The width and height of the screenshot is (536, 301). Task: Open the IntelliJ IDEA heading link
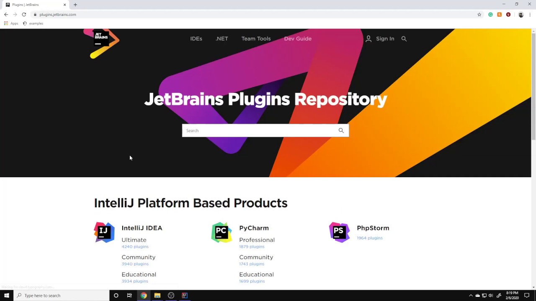click(142, 228)
